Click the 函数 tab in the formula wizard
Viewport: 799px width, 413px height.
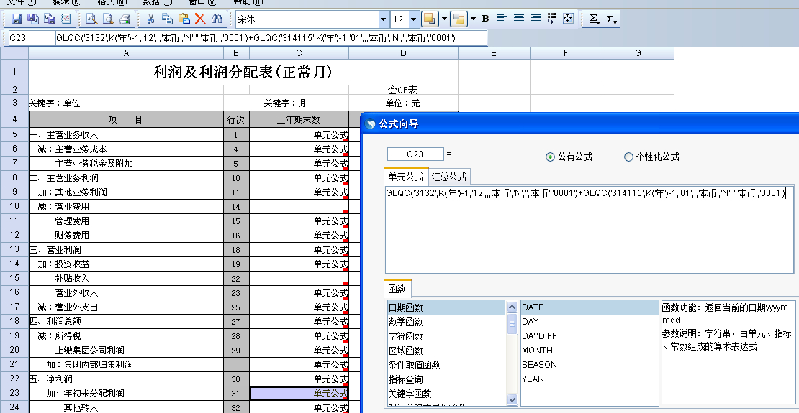[397, 289]
